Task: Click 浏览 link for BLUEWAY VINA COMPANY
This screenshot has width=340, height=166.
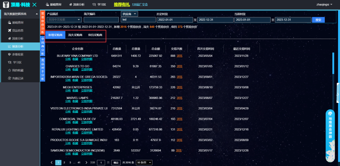Action: click(179, 56)
